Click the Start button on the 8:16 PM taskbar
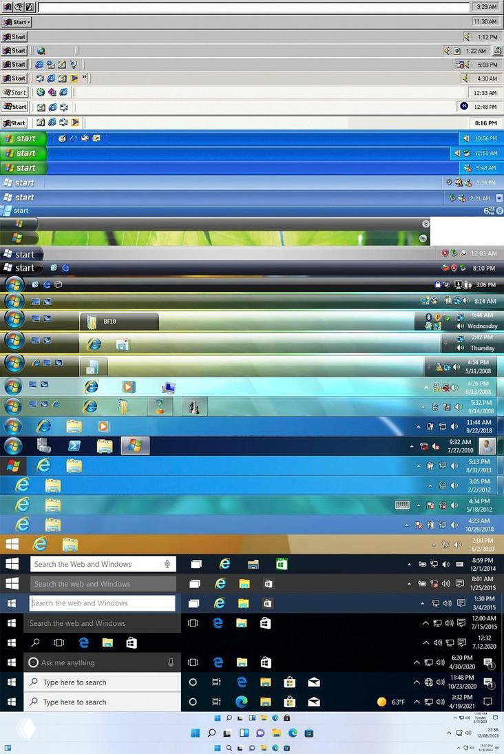This screenshot has height=754, width=504. (14, 123)
